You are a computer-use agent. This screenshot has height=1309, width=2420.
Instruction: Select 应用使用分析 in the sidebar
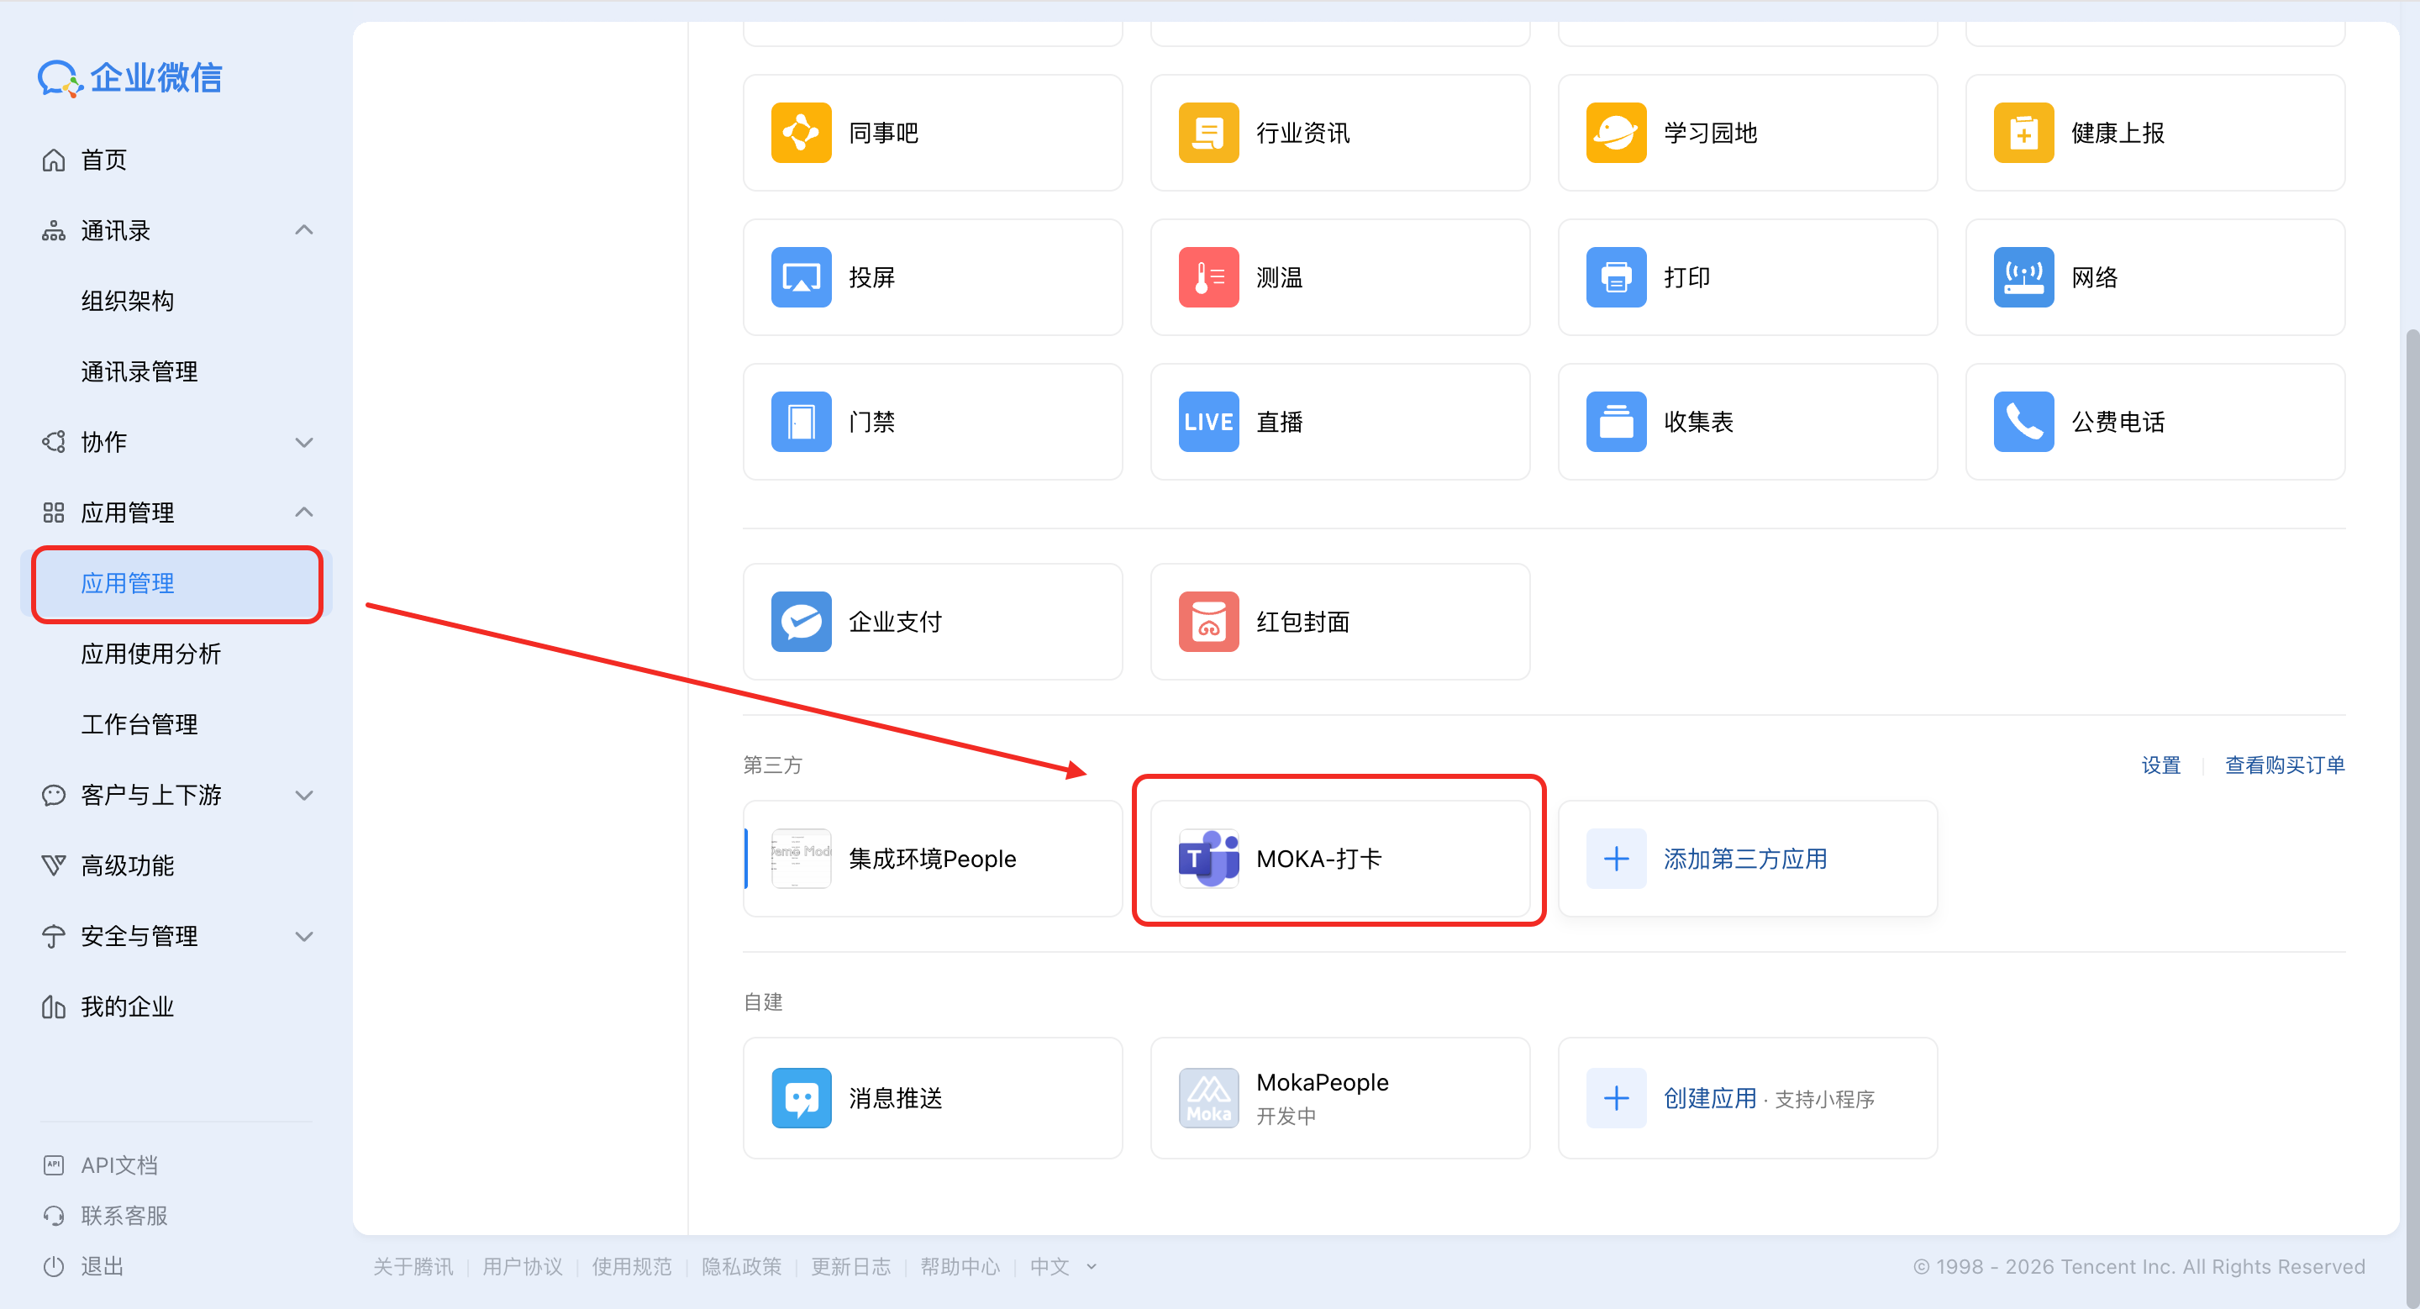pos(150,654)
